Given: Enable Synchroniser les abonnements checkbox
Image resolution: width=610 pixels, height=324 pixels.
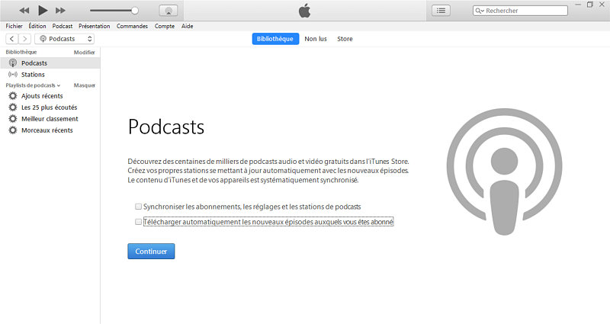Looking at the screenshot, I should tap(138, 207).
